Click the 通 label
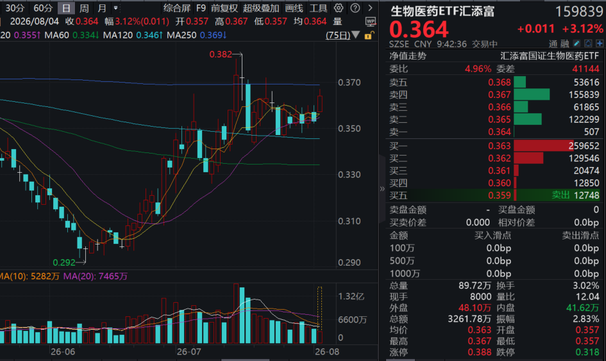Screen dimensions: 606x361 pos(553,44)
